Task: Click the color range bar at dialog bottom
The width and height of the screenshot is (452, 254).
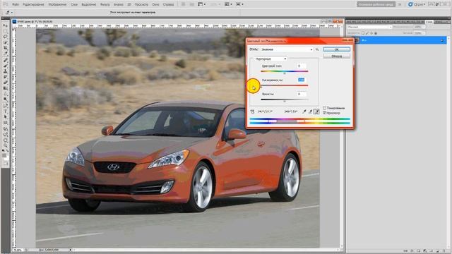Action: (299, 121)
